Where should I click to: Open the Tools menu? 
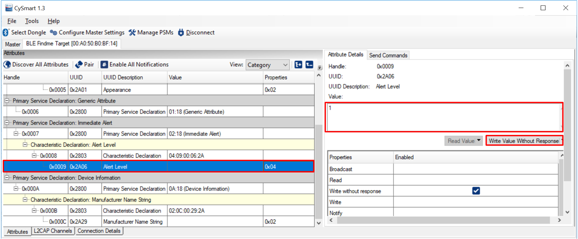[x=32, y=21]
